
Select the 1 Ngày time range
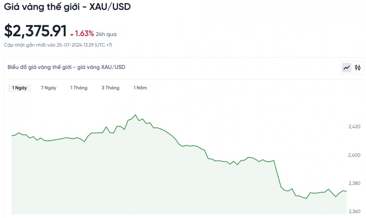click(20, 88)
